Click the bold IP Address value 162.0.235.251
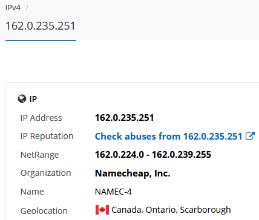The width and height of the screenshot is (259, 220). point(124,118)
